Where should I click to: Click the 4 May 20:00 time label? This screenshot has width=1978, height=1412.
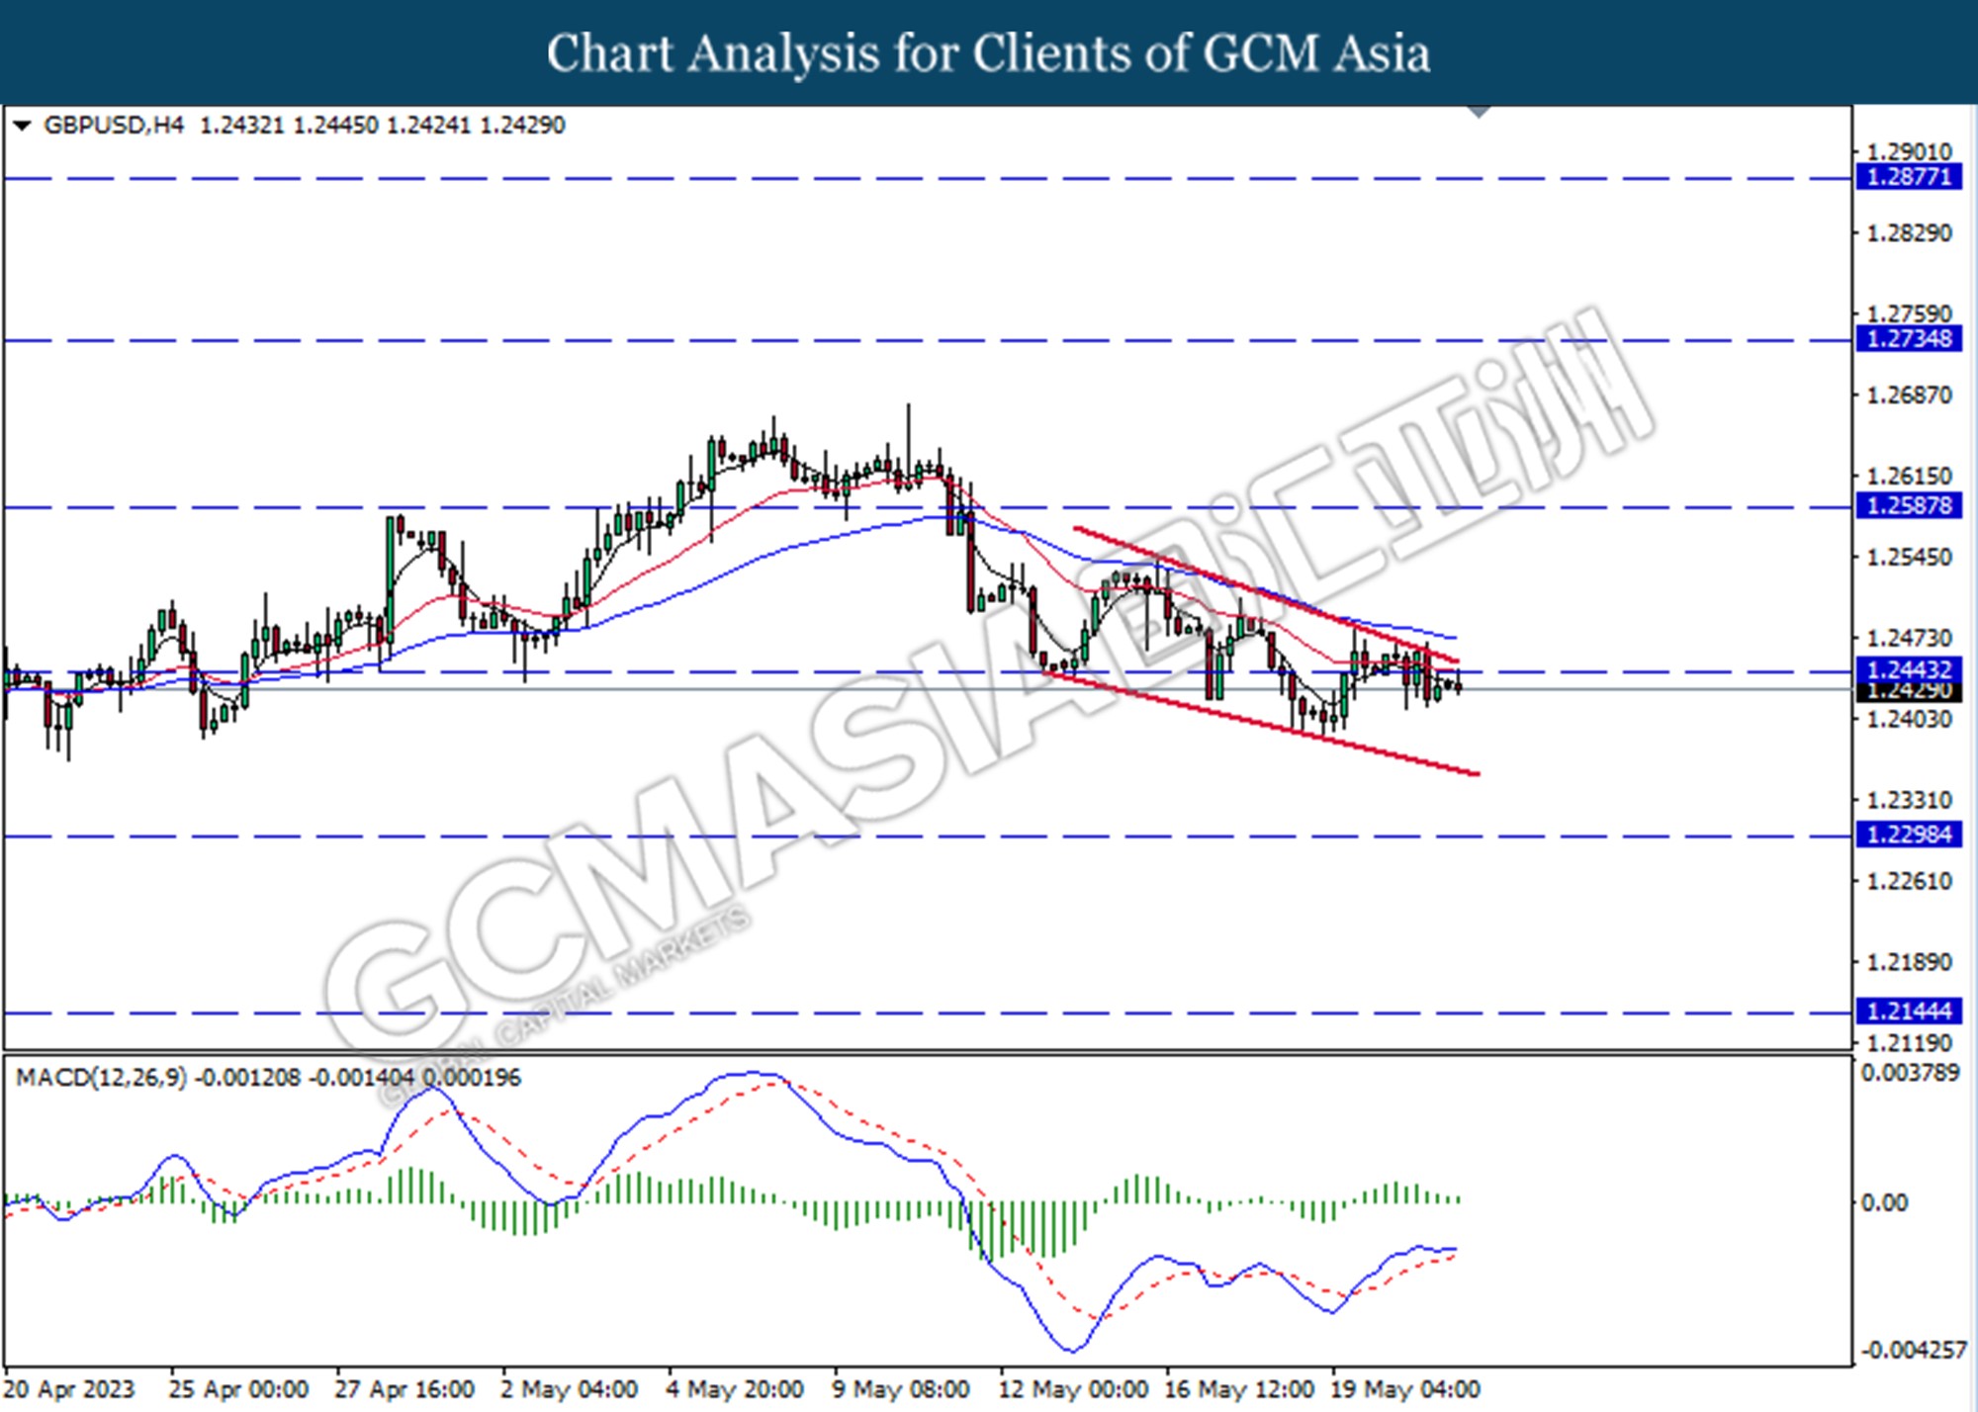pyautogui.click(x=735, y=1390)
